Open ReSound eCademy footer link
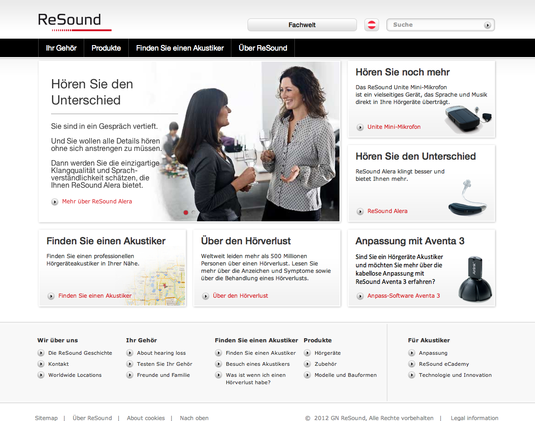This screenshot has width=535, height=421. [x=444, y=364]
